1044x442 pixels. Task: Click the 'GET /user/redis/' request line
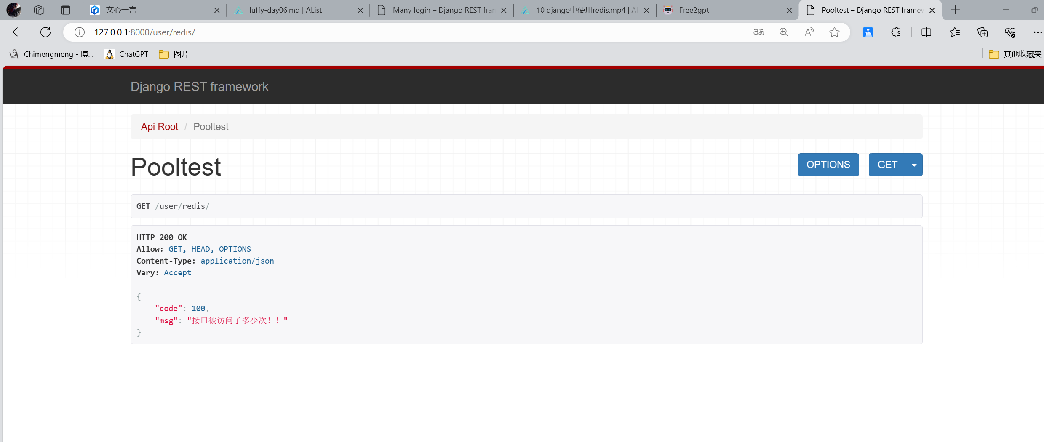173,206
